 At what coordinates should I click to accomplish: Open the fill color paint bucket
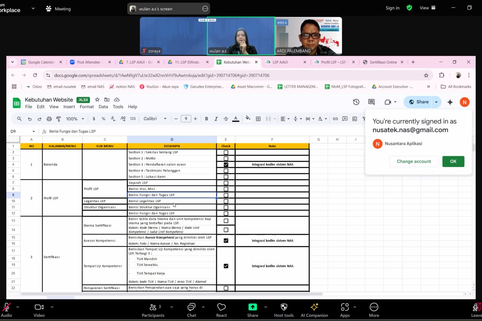pyautogui.click(x=248, y=119)
